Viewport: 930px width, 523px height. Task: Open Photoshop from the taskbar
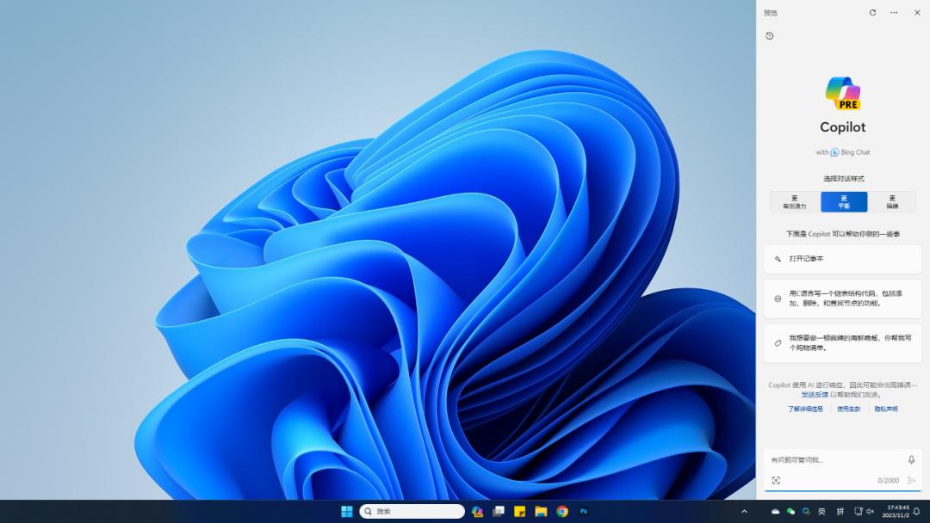pyautogui.click(x=584, y=511)
